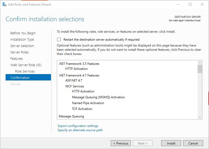
Task: Close the Add Roles and Features Wizard
Action: tap(202, 5)
